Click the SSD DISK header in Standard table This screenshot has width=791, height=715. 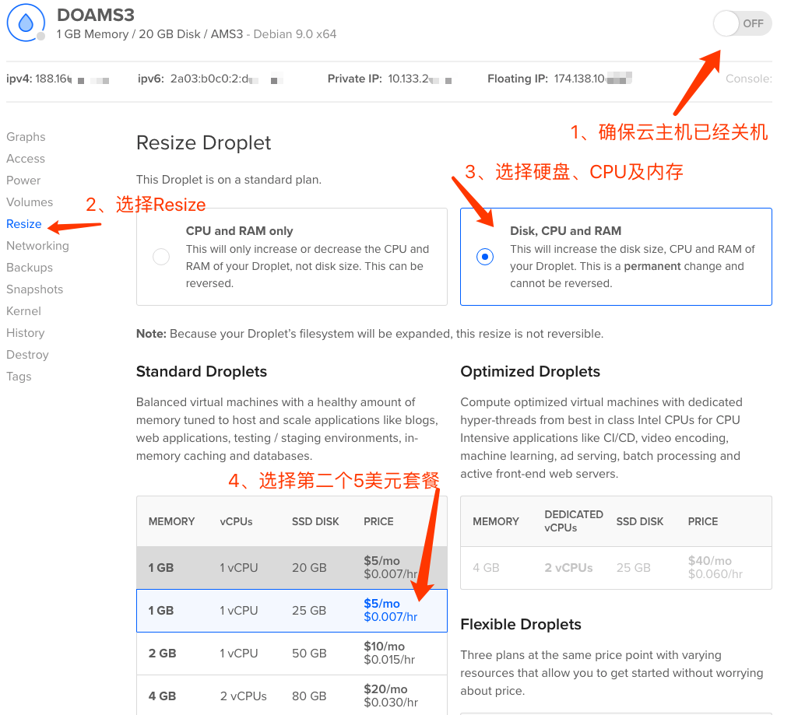tap(315, 521)
